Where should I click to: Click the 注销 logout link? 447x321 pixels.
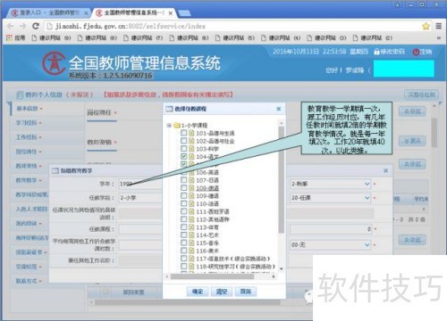pyautogui.click(x=426, y=52)
